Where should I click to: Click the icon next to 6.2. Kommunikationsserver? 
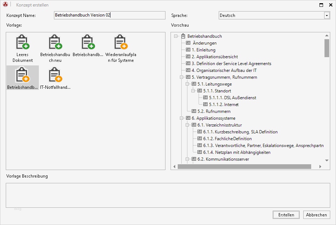194,159
